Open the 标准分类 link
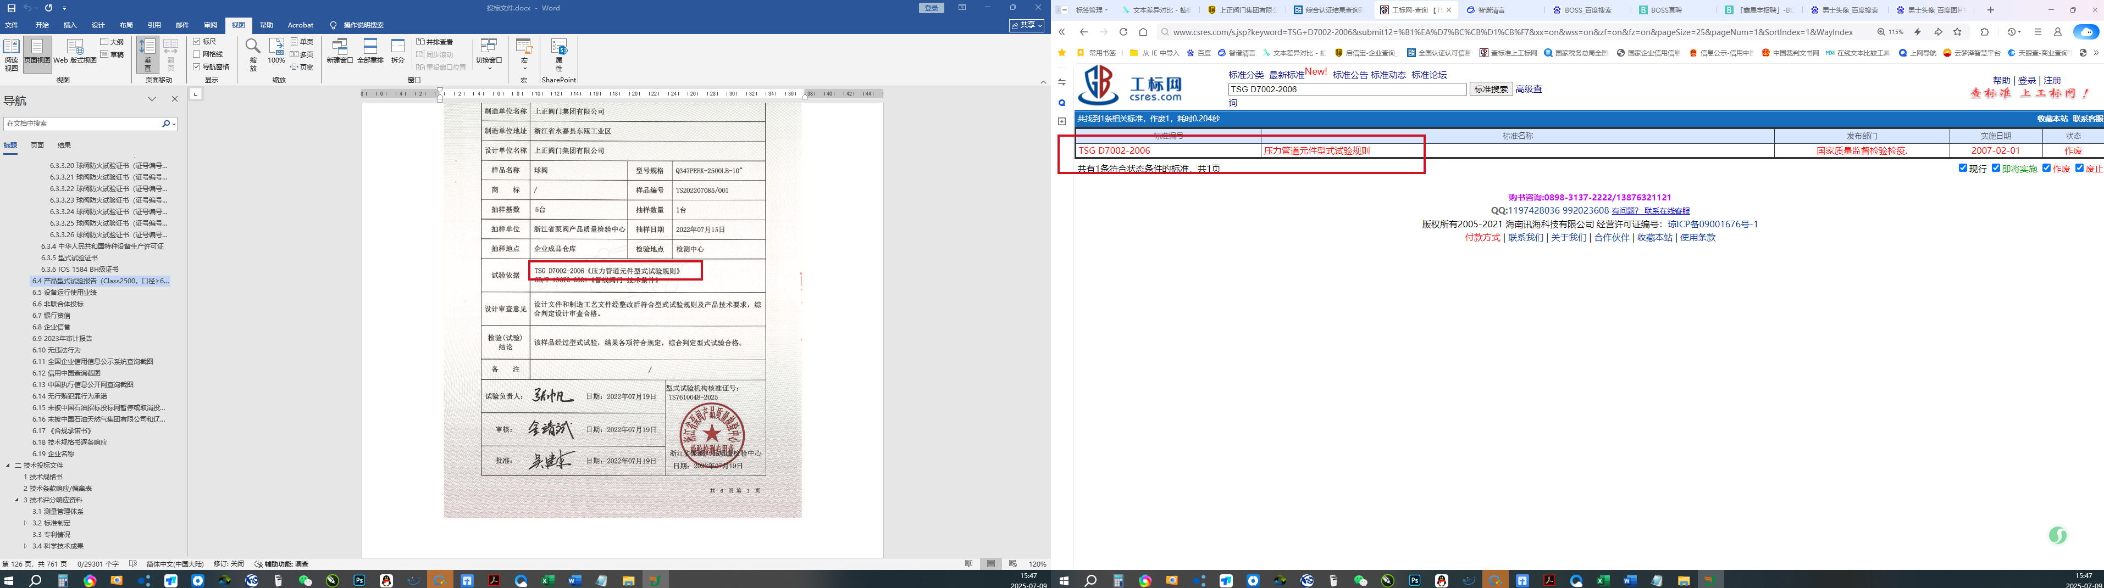 [x=1245, y=75]
